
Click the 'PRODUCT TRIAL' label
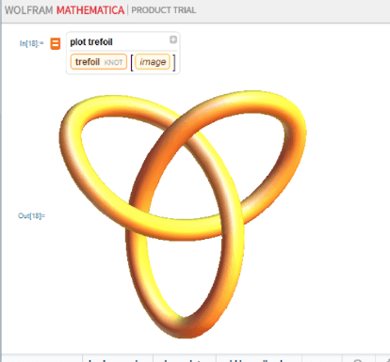click(164, 10)
